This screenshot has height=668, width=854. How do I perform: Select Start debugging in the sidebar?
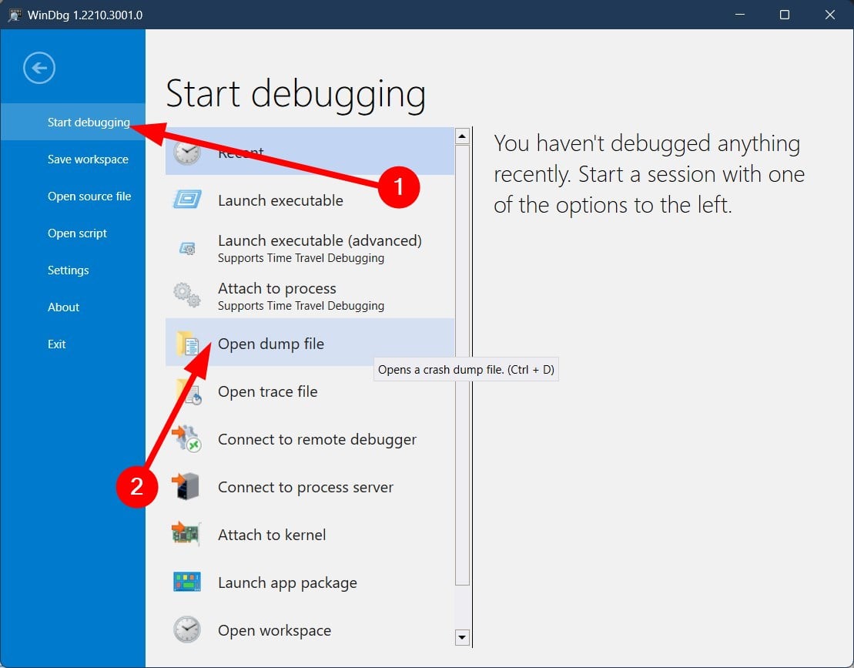point(73,122)
